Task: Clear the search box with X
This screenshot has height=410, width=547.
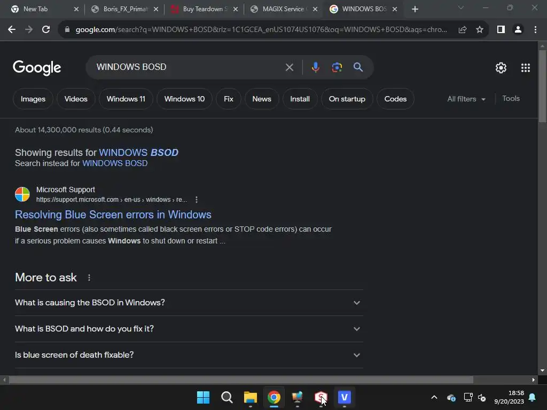Action: [289, 67]
